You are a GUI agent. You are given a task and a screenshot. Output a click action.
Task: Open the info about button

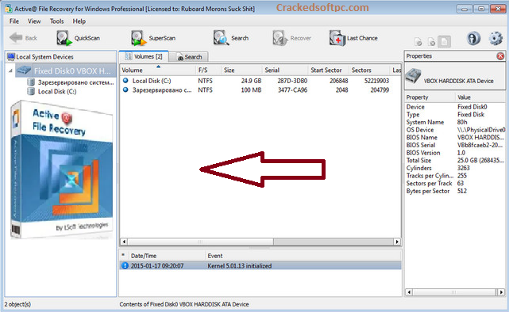coord(473,38)
